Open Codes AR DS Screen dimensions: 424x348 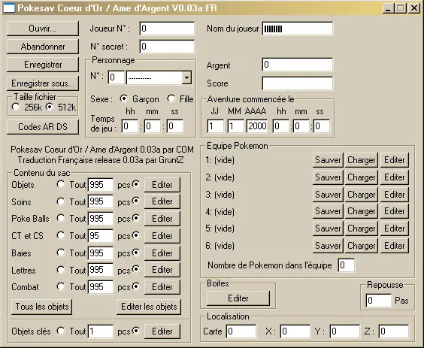[43, 127]
